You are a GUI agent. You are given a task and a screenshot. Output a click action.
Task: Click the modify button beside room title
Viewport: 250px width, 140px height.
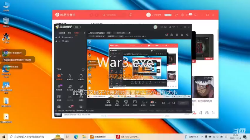pyautogui.click(x=109, y=33)
